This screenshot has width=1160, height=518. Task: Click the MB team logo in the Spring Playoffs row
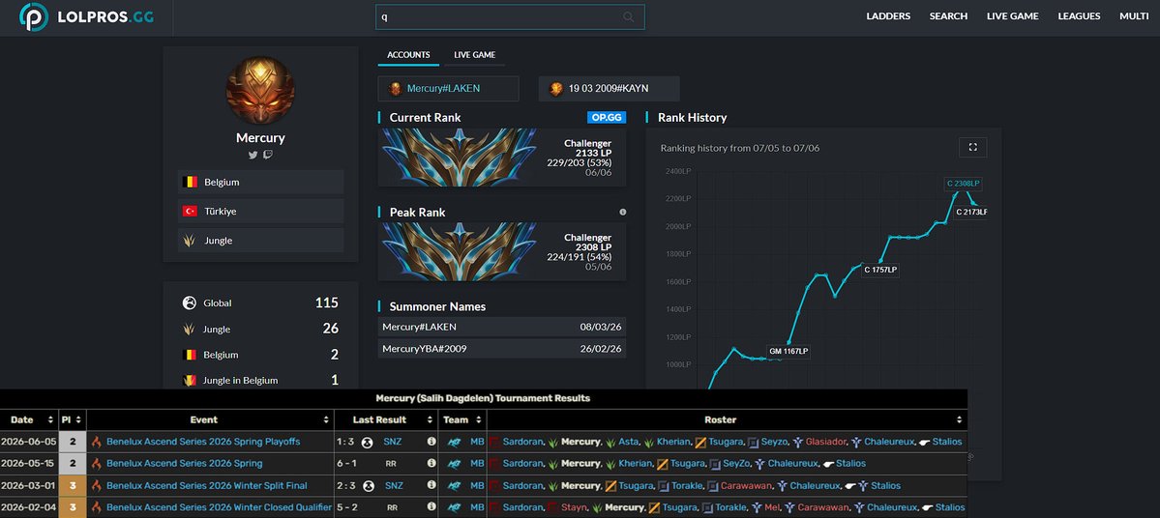click(x=455, y=442)
